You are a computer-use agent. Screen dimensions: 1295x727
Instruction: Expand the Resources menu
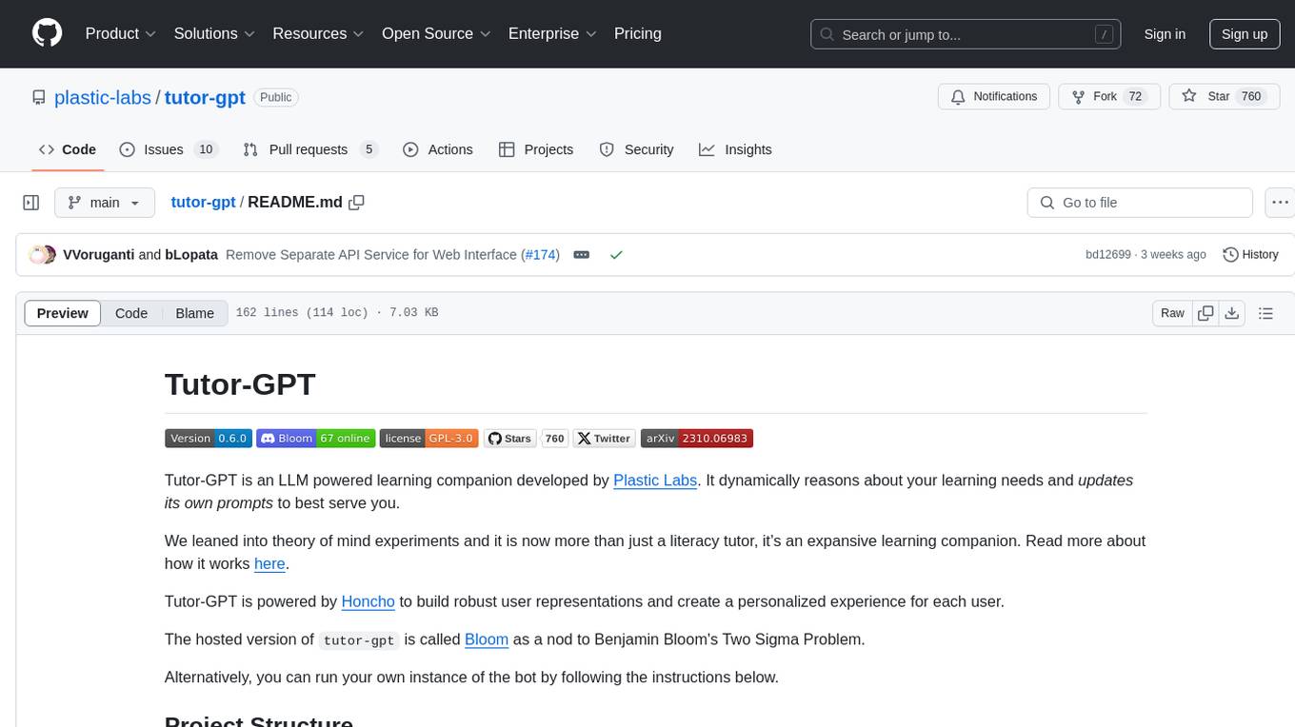(x=318, y=33)
